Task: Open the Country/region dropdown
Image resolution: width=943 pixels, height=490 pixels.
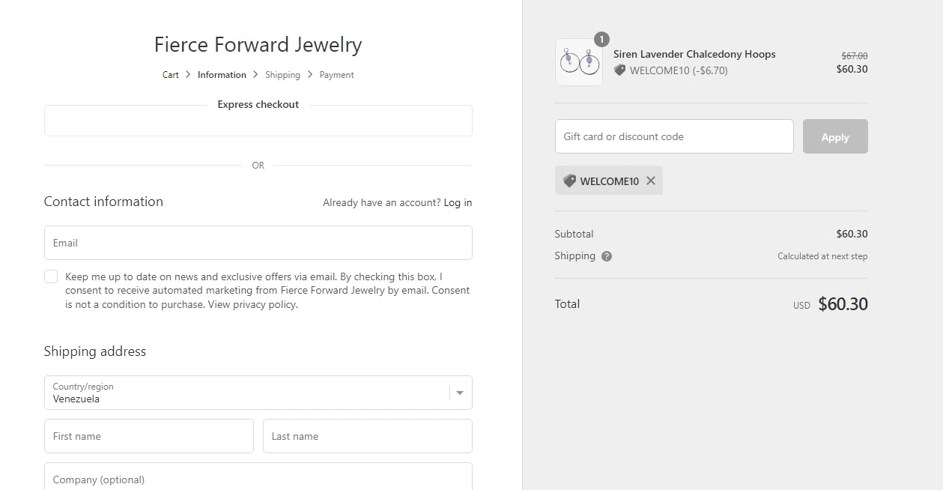Action: (x=258, y=393)
